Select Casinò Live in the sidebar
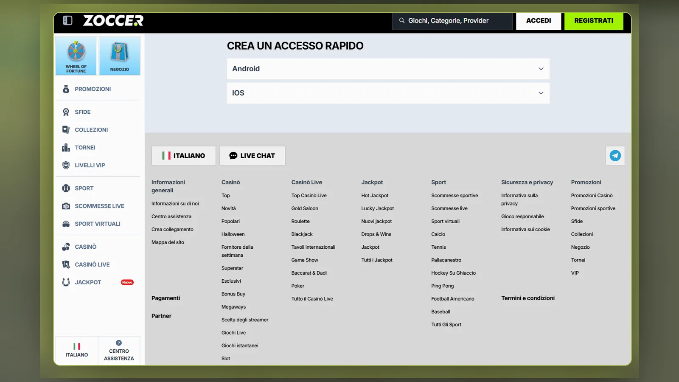The width and height of the screenshot is (679, 382). 92,265
